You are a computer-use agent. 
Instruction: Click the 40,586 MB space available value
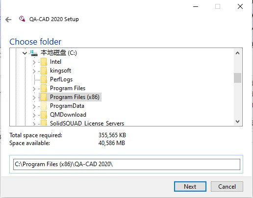[112, 143]
